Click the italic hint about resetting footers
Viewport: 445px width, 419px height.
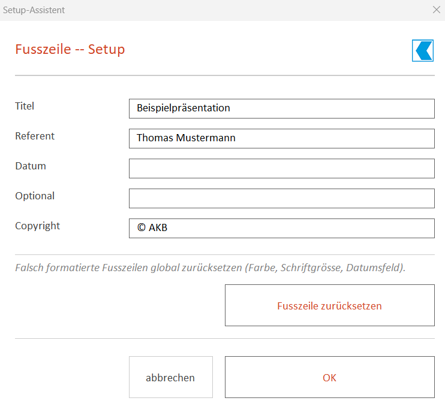pyautogui.click(x=210, y=268)
